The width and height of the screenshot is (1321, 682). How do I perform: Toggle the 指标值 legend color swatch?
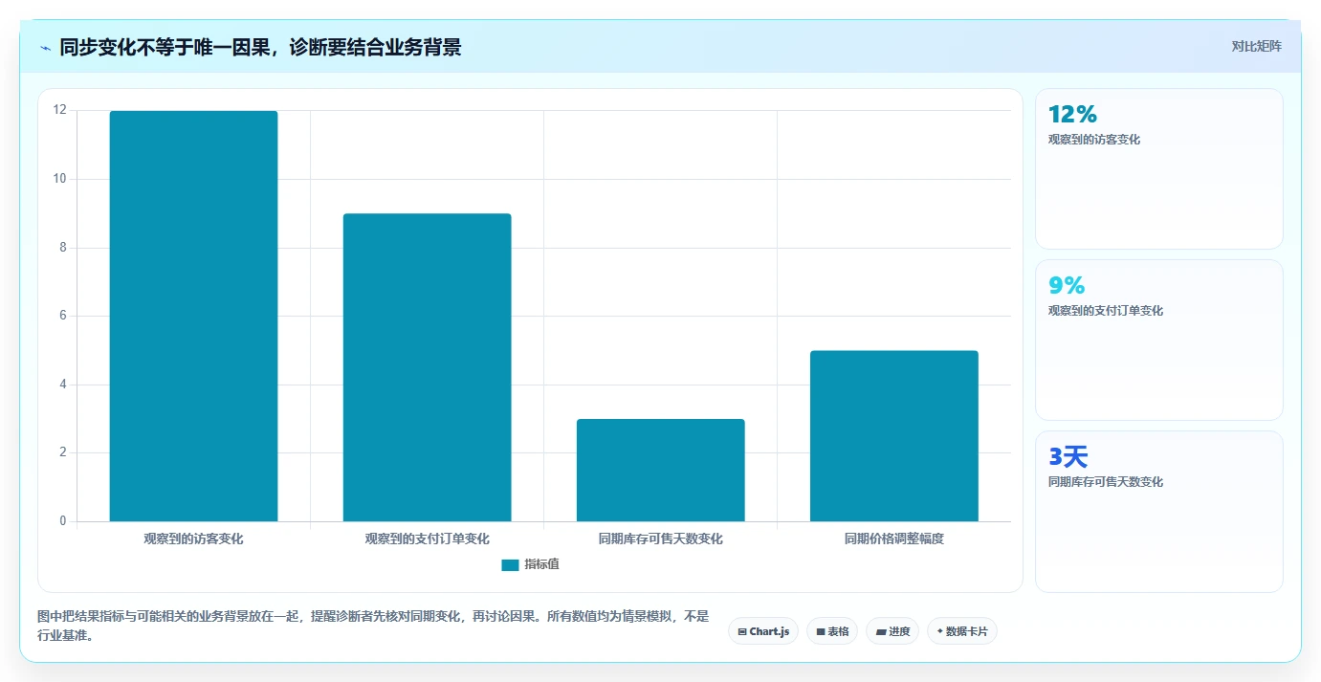pyautogui.click(x=510, y=565)
